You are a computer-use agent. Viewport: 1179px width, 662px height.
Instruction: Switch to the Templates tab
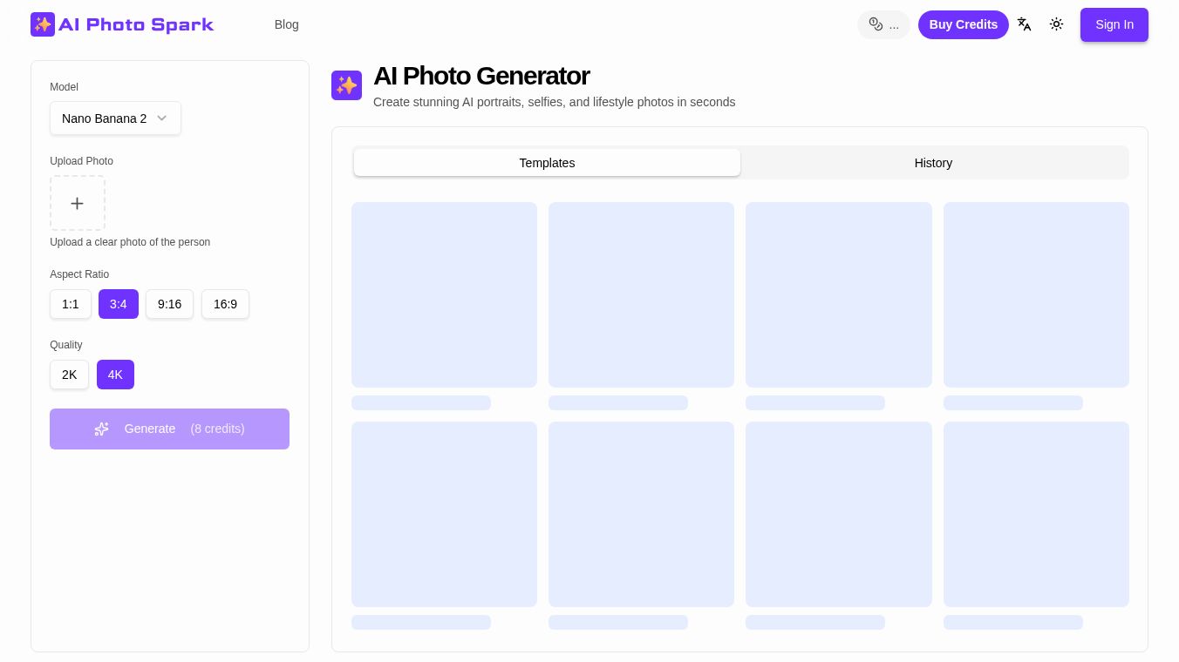tap(547, 163)
